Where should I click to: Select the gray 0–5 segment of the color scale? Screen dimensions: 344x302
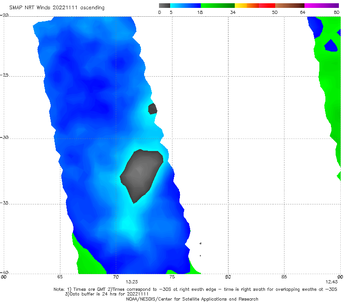(x=165, y=6)
